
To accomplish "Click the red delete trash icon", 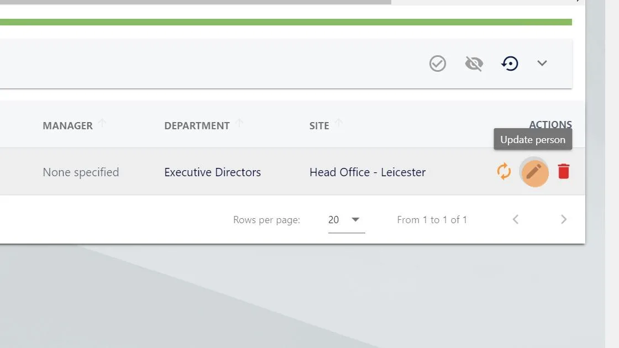I will click(x=564, y=172).
